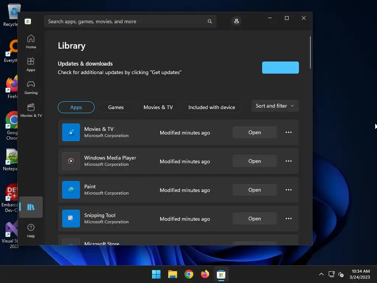
Task: Click the muted volume icon in the tray
Action: coord(341,274)
